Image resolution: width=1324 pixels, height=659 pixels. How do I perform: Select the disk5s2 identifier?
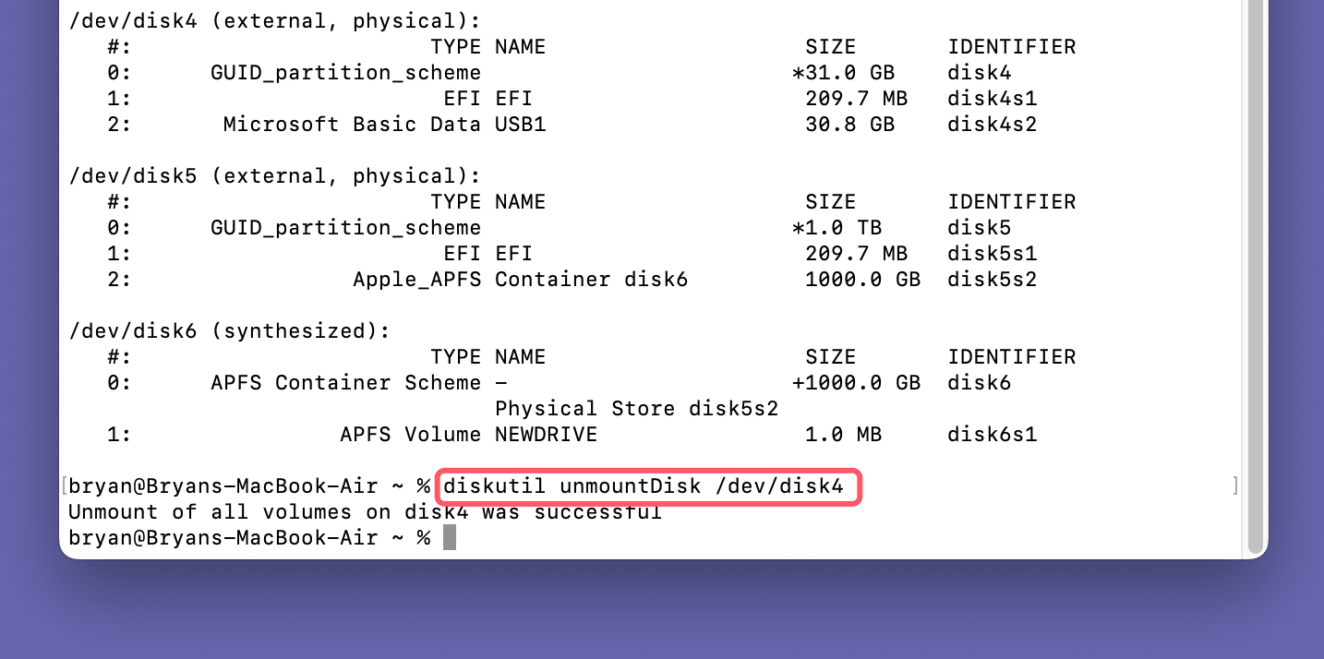click(992, 279)
